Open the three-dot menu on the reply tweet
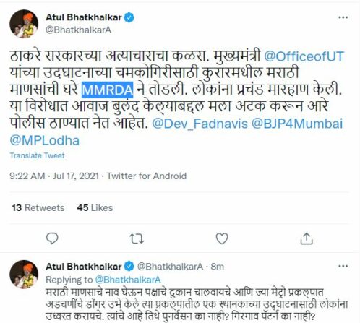360x323 pixels. pos(343,266)
